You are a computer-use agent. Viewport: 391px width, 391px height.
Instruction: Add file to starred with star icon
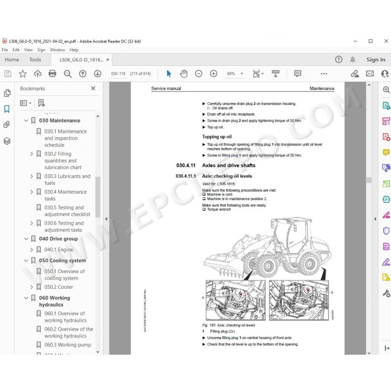tap(23, 74)
